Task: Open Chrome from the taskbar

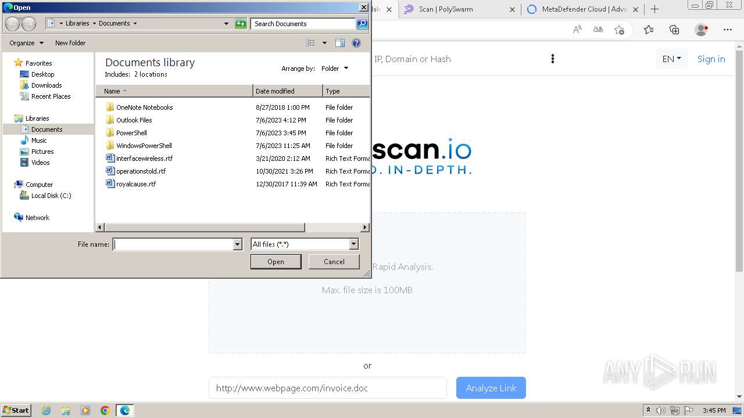Action: click(x=105, y=410)
